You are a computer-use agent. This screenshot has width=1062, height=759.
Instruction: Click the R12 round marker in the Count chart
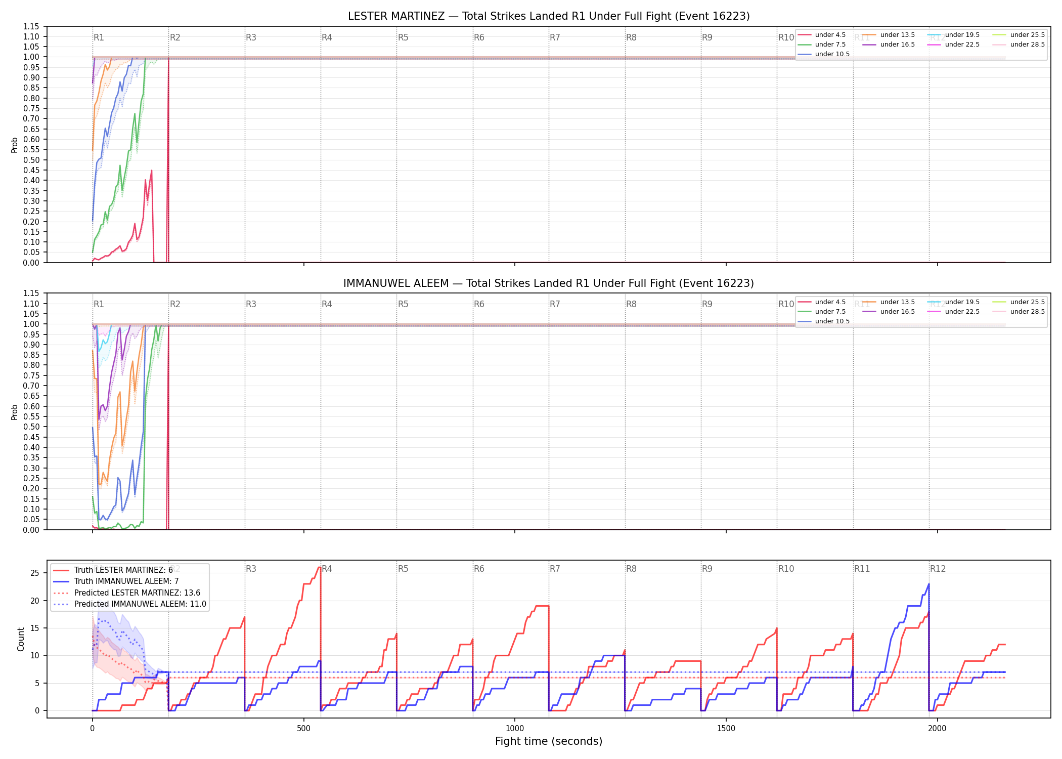pyautogui.click(x=938, y=569)
